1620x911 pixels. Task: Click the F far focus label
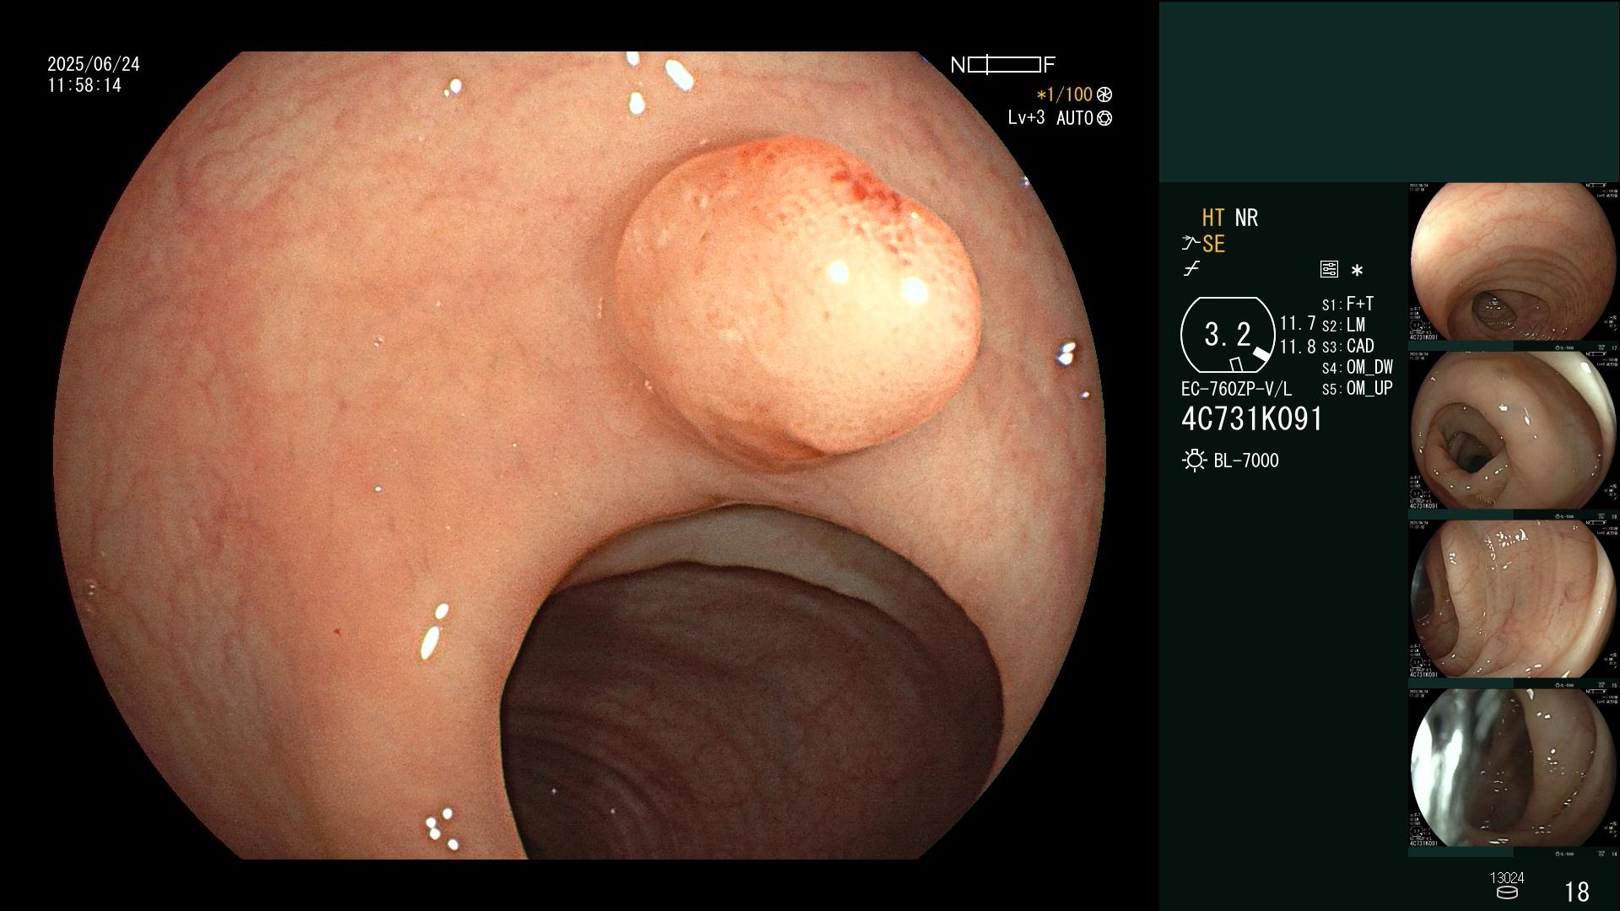click(1049, 65)
